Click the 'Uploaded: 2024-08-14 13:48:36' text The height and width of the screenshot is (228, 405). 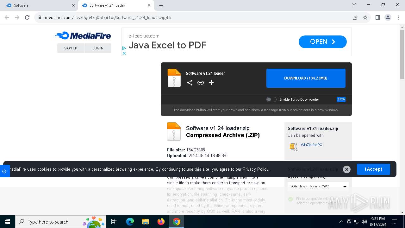196,155
